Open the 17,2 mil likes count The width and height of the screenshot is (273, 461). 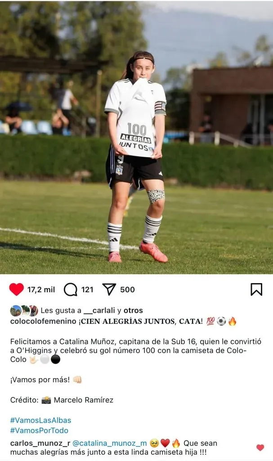pos(41,290)
